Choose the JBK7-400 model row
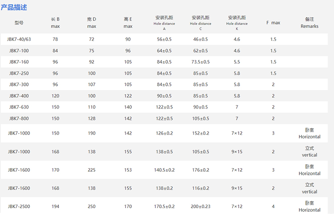Screen dimensions: 334x214 pos(19,96)
